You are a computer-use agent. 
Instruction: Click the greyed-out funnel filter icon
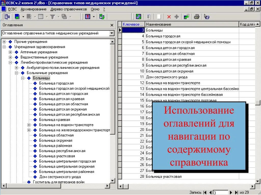point(53,17)
